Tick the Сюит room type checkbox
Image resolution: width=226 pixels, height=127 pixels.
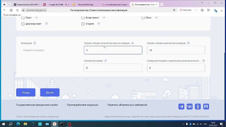click(x=23, y=18)
